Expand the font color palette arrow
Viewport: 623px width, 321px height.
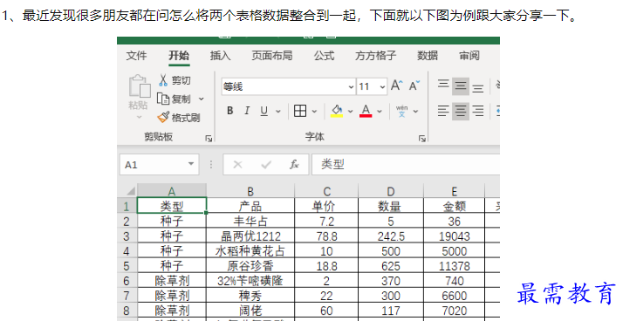tap(380, 112)
